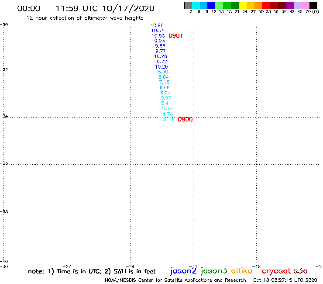This screenshot has height=284, width=323.
Task: Click the -36 latitude axis label
Action: coord(4,163)
